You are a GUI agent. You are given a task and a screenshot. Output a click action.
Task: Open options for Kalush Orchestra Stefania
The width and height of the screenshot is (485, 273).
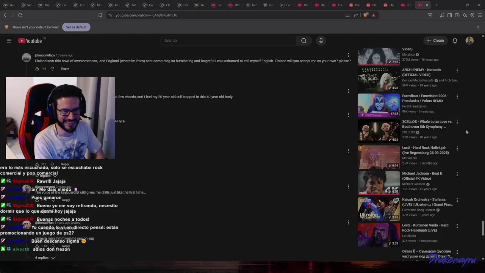[457, 200]
